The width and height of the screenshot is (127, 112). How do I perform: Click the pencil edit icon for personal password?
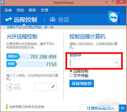pyautogui.click(x=53, y=87)
